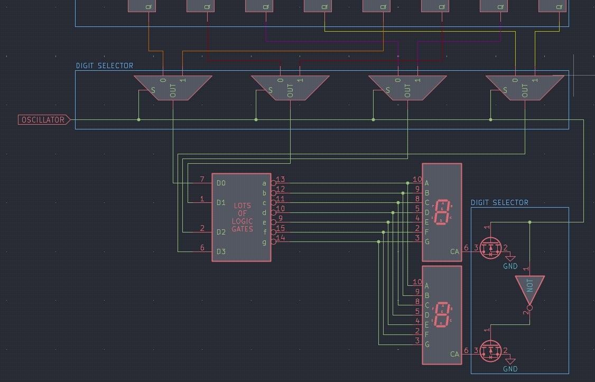595x382 pixels.
Task: Click the junction dot on segment G wire
Action: click(x=378, y=242)
